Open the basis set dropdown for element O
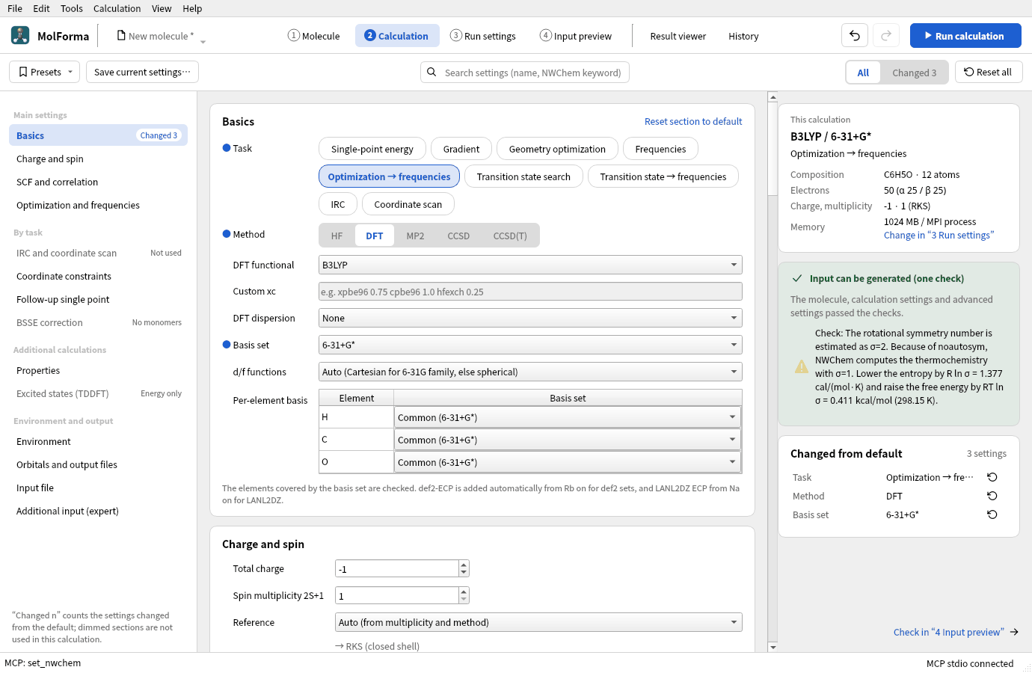Image resolution: width=1032 pixels, height=673 pixels. [568, 462]
